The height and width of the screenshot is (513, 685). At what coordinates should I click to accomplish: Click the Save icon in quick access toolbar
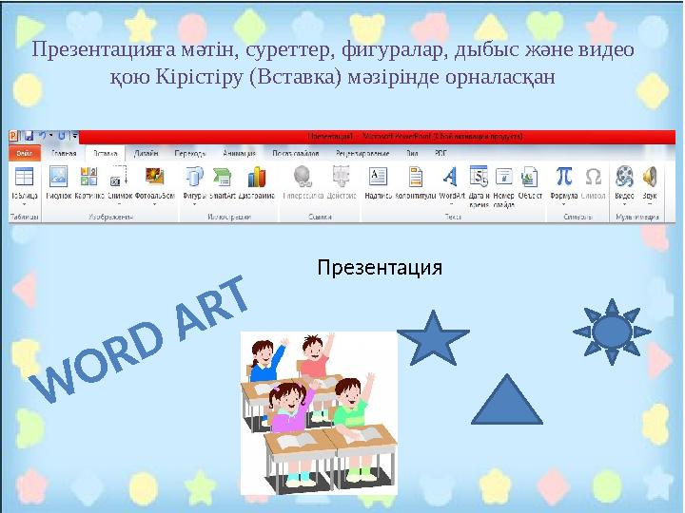click(x=29, y=136)
